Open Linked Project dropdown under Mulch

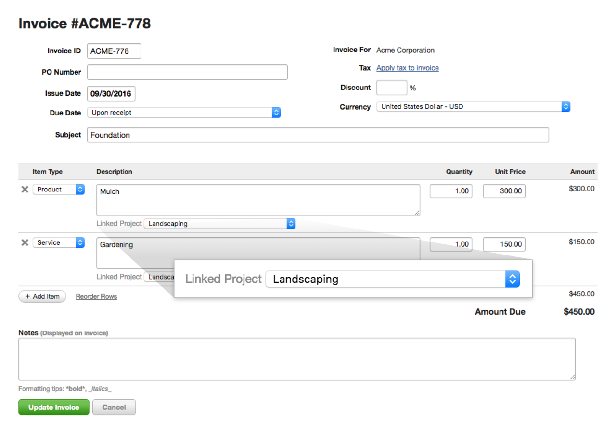pos(220,224)
